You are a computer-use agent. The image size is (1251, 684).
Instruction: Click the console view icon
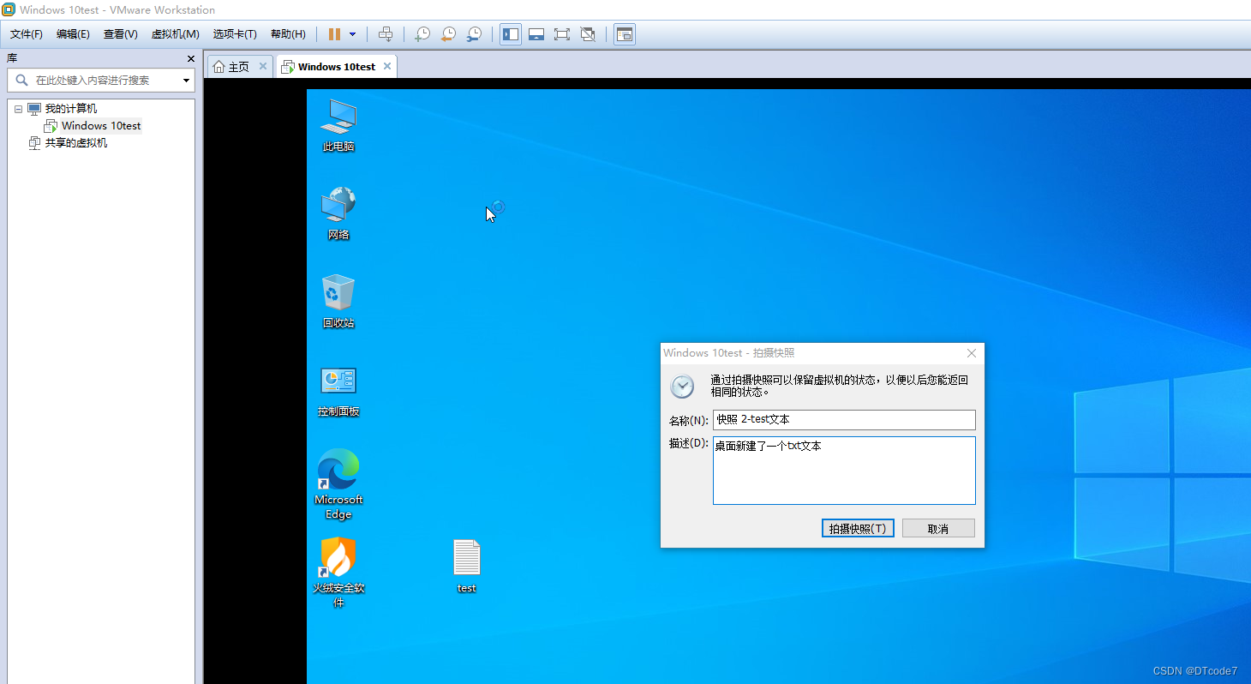pyautogui.click(x=625, y=34)
